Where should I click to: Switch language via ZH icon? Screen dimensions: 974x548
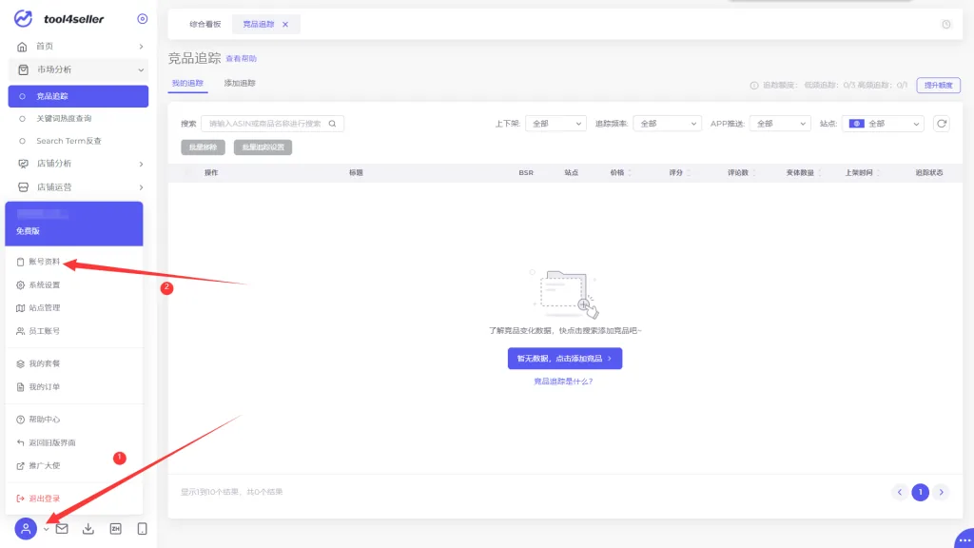pyautogui.click(x=115, y=529)
